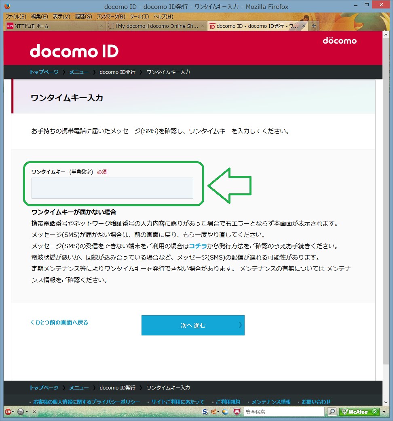Click トップページ in footer breadcrumb
Screen dimensions: 393x421
tap(44, 388)
